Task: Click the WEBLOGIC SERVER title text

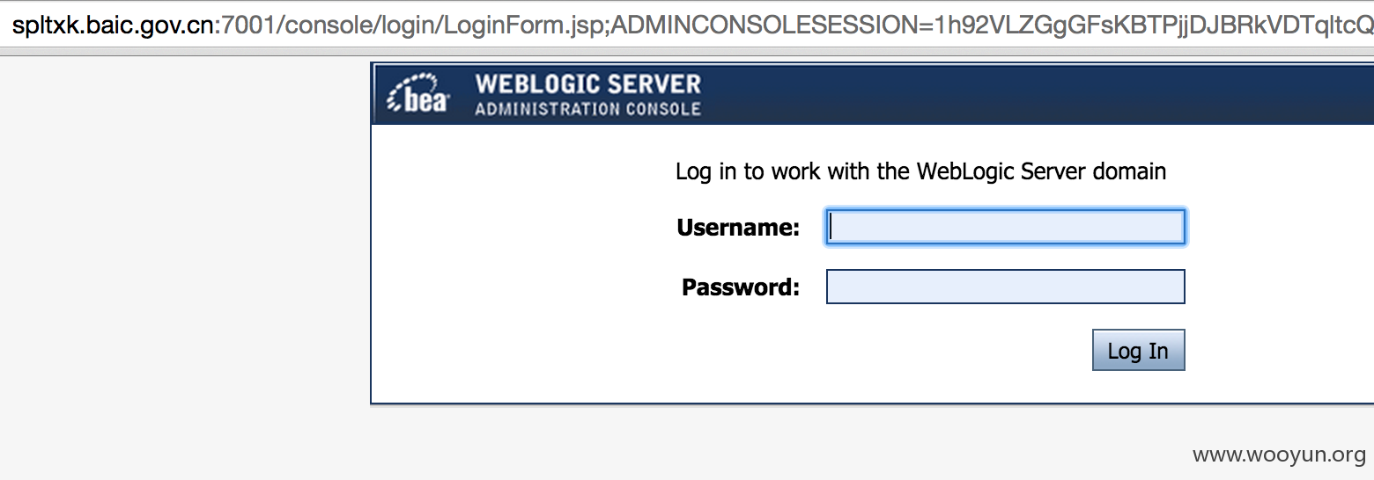Action: 588,84
